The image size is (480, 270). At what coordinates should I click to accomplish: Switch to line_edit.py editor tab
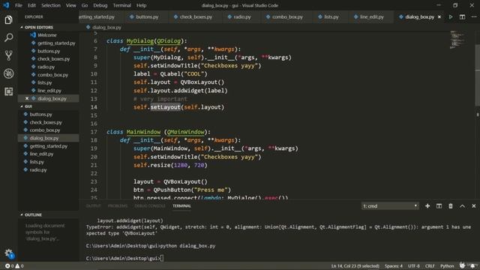click(371, 17)
